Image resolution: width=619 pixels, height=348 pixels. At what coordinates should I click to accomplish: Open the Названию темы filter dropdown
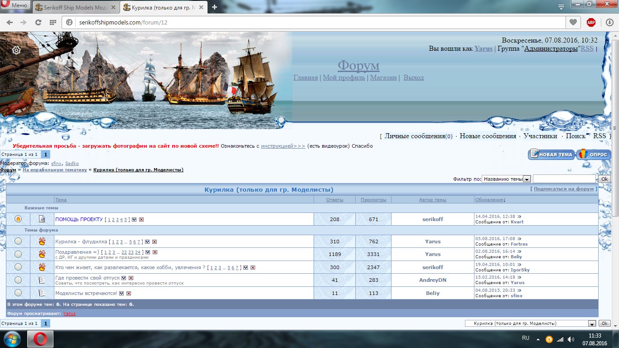(x=506, y=179)
